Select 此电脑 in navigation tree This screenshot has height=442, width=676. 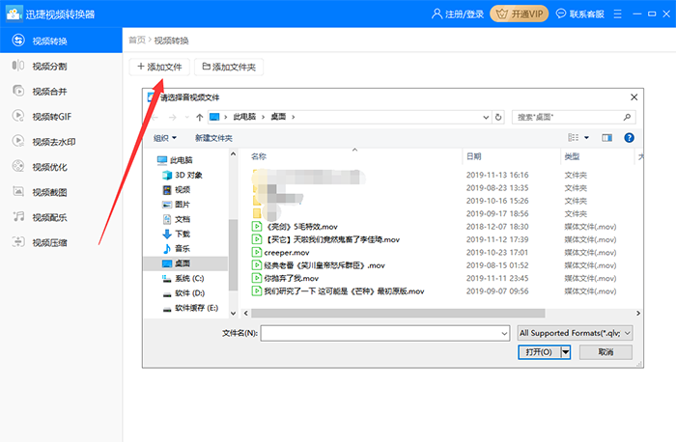175,160
